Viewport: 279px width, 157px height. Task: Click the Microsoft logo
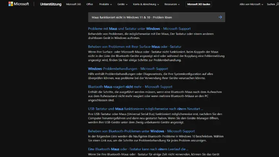coord(19,4)
